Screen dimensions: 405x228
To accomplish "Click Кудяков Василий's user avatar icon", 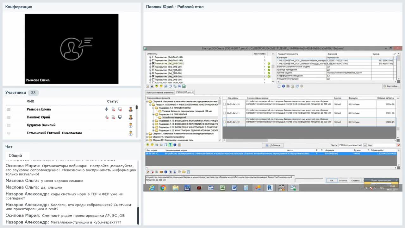I will point(130,125).
